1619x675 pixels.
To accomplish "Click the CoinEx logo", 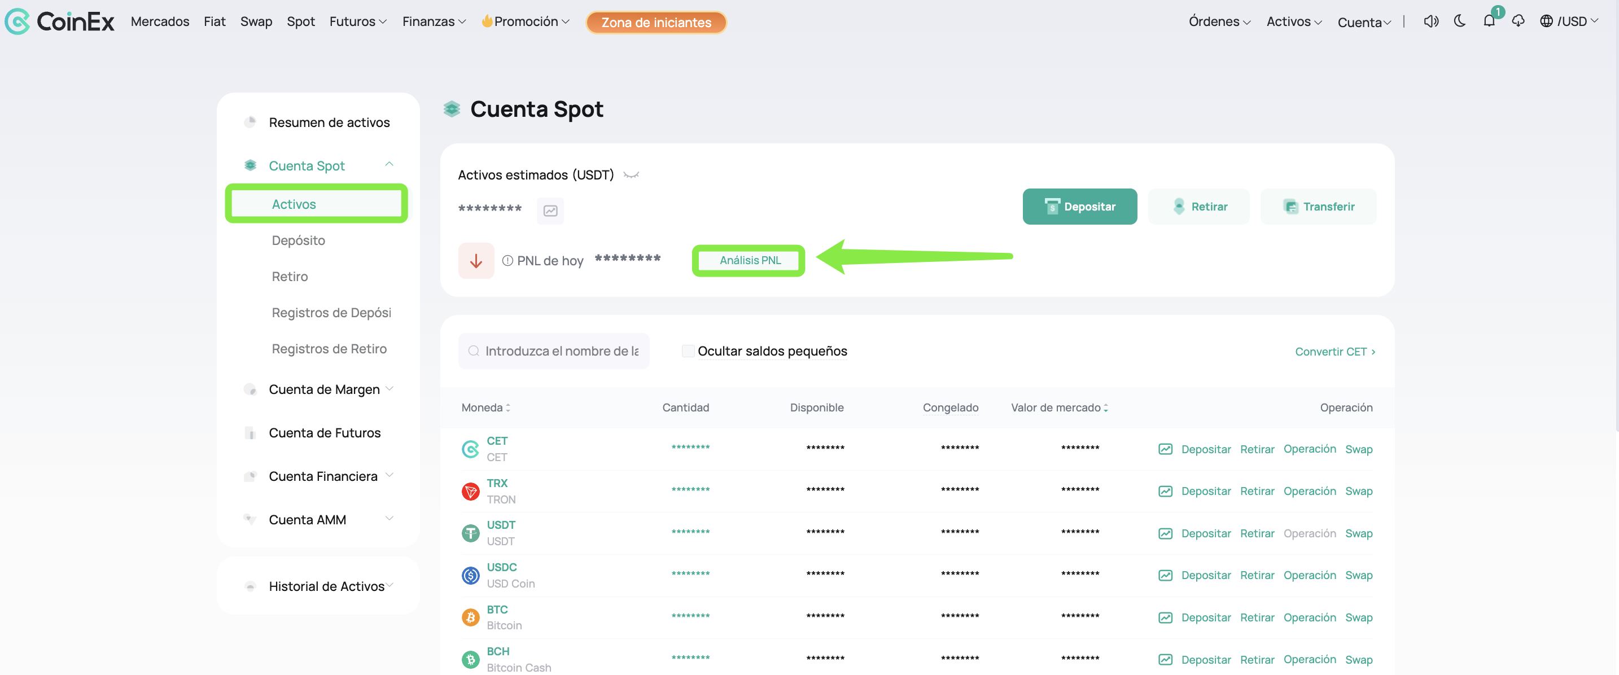I will coord(60,21).
